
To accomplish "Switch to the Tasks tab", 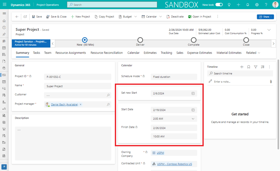I will (x=37, y=53).
